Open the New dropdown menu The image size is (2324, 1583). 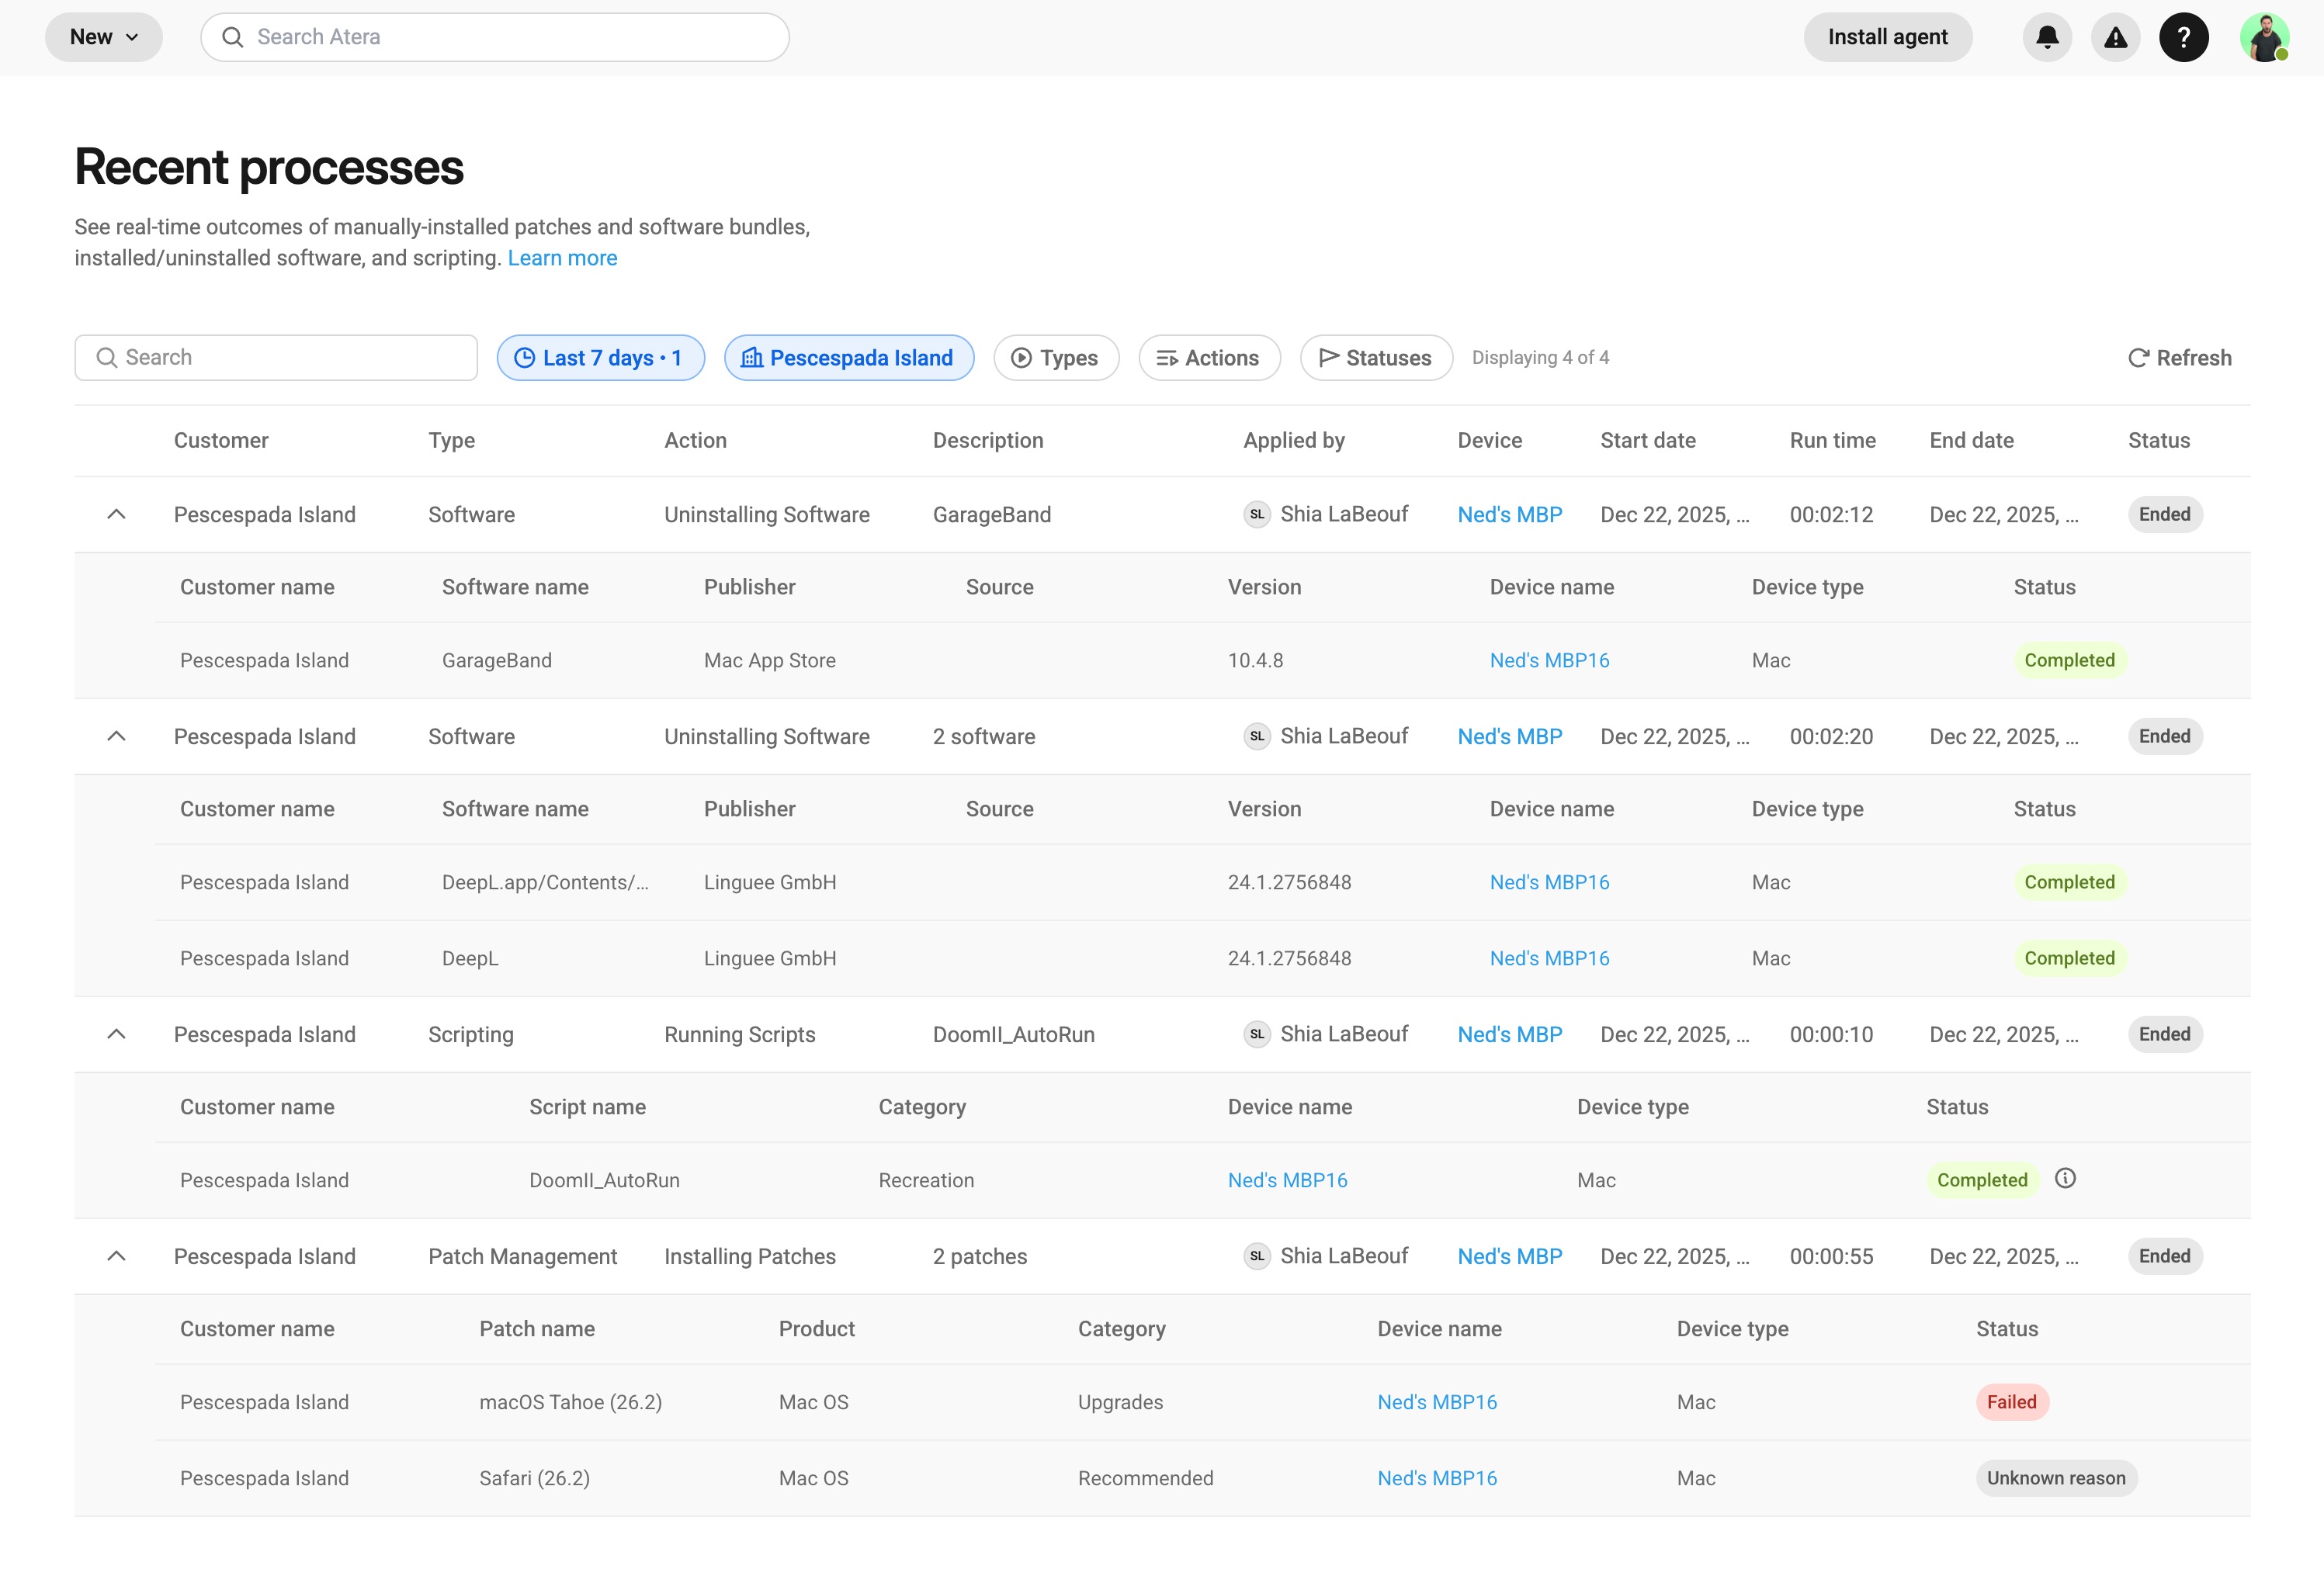click(104, 37)
